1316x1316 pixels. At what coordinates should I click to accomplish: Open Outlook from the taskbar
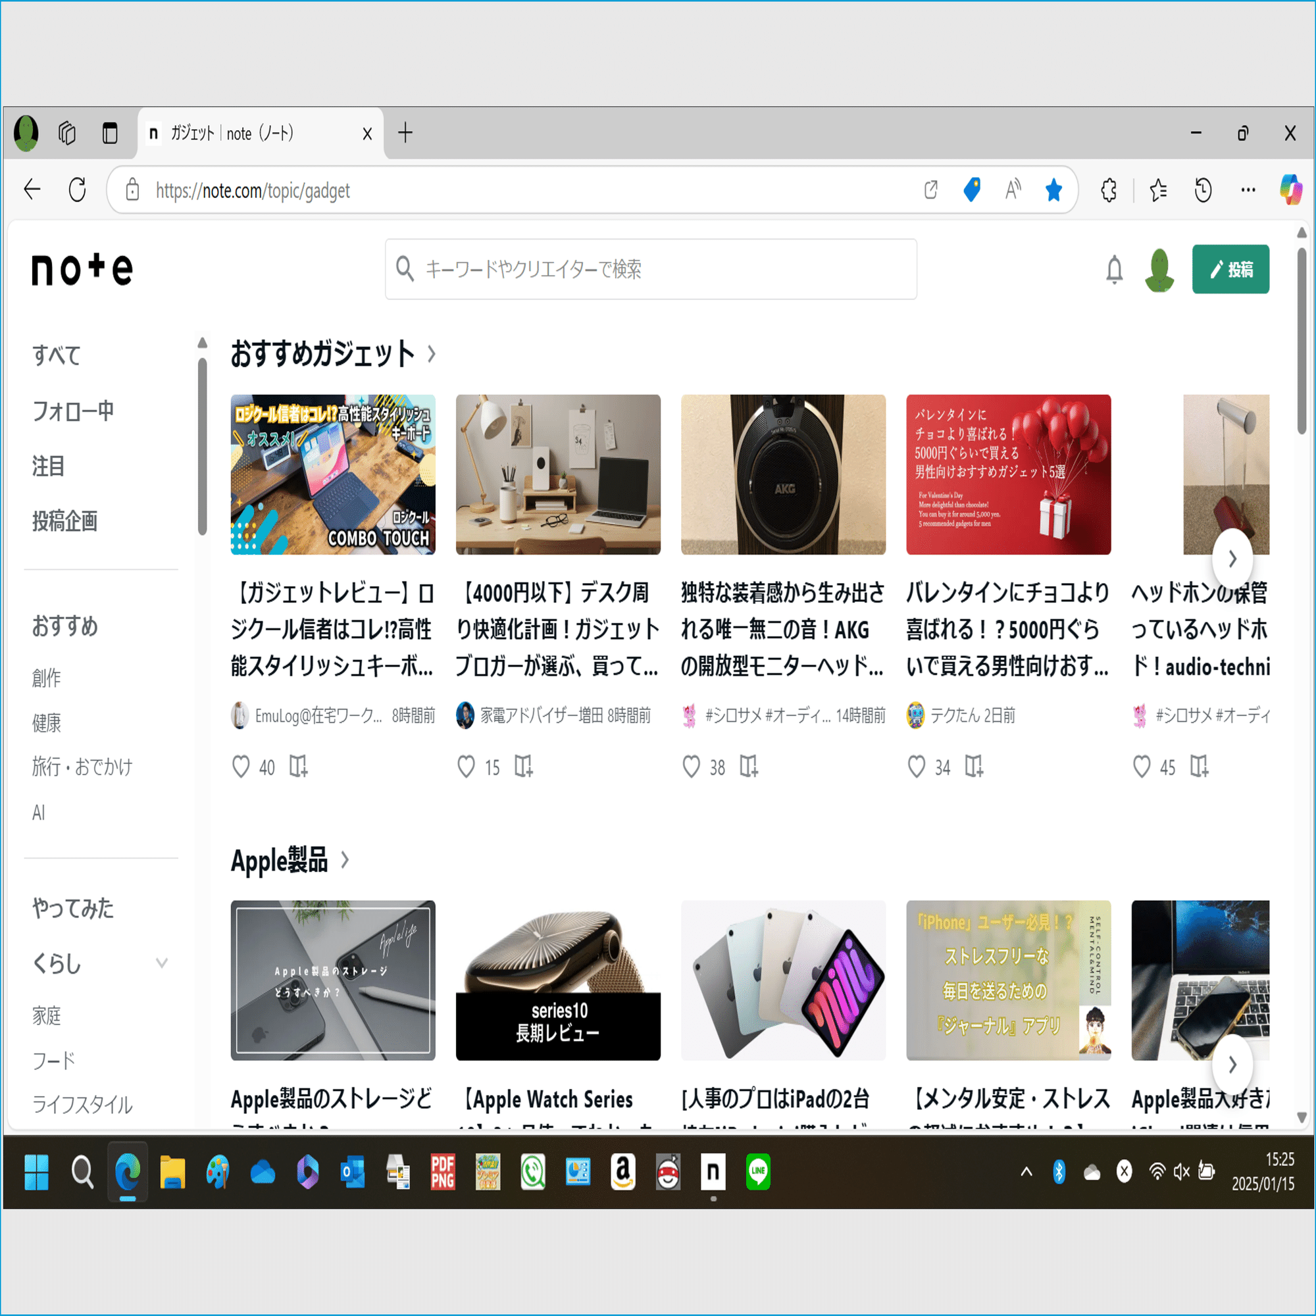pyautogui.click(x=353, y=1173)
